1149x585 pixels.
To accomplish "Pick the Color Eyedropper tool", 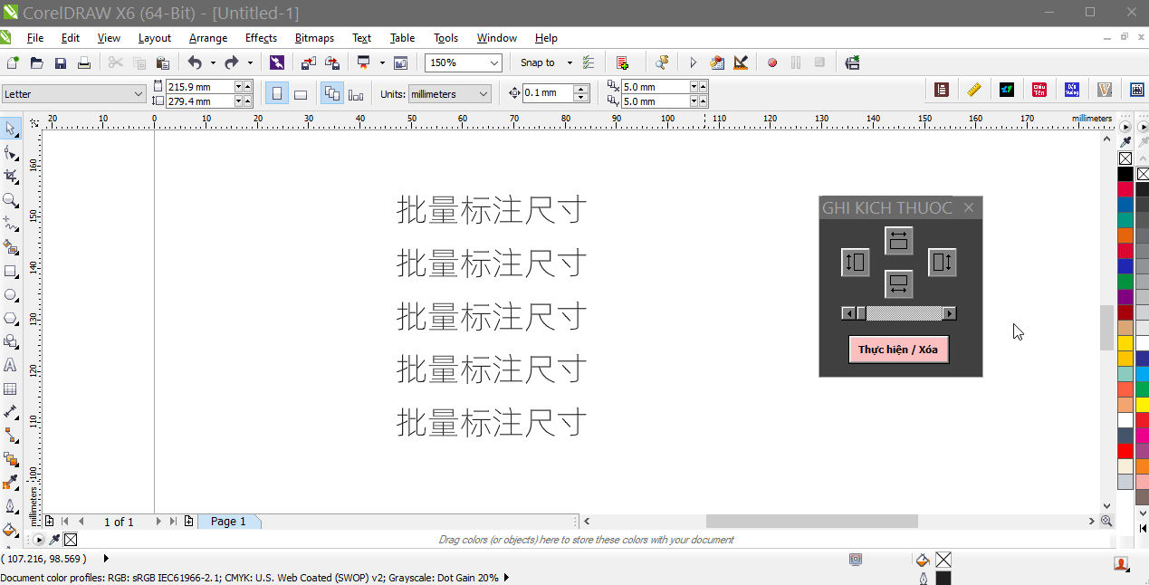I will click(11, 483).
